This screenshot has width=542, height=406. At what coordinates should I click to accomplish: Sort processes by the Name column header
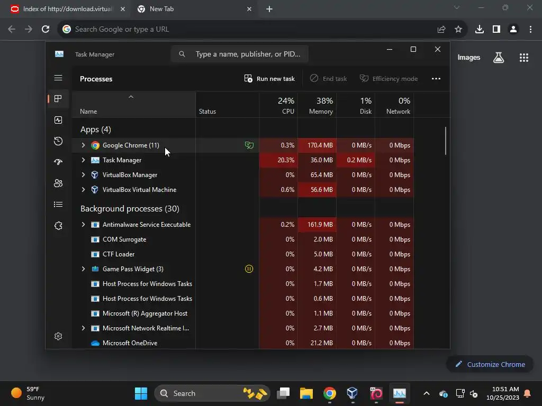click(133, 105)
